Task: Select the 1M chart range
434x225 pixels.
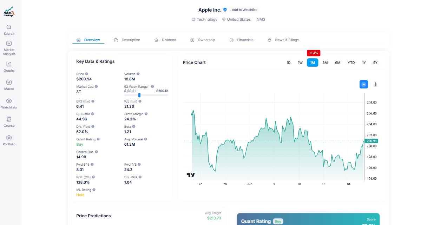Action: coord(313,63)
